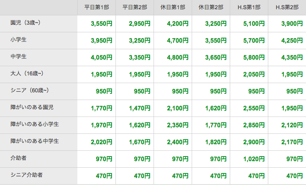Select the 障がいのある園児 row label
This screenshot has width=306, height=185.
tap(32, 107)
